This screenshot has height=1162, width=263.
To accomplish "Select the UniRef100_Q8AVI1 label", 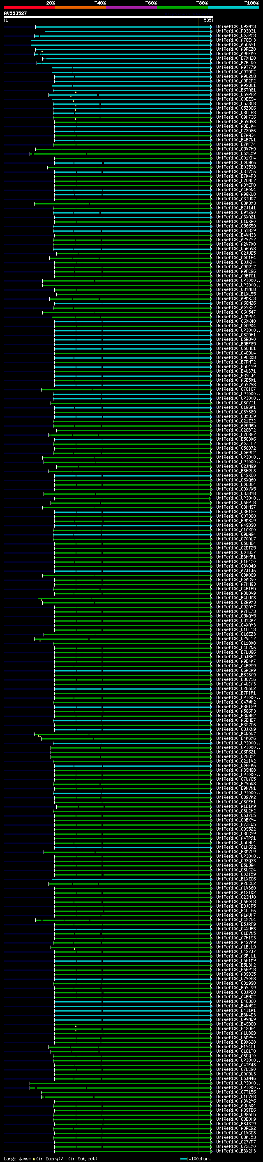I will (x=236, y=403).
